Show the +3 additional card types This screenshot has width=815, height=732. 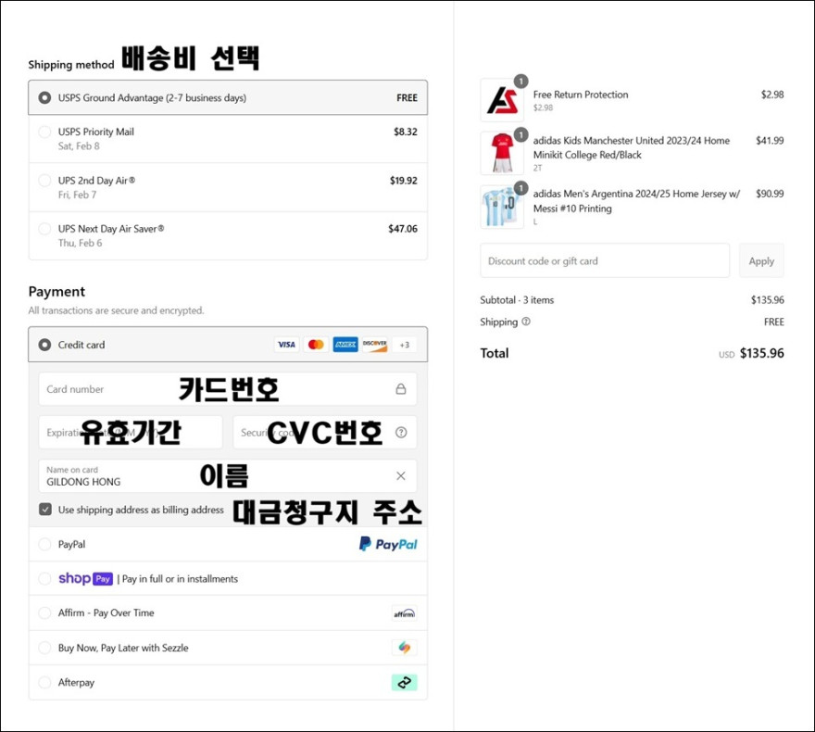click(405, 345)
